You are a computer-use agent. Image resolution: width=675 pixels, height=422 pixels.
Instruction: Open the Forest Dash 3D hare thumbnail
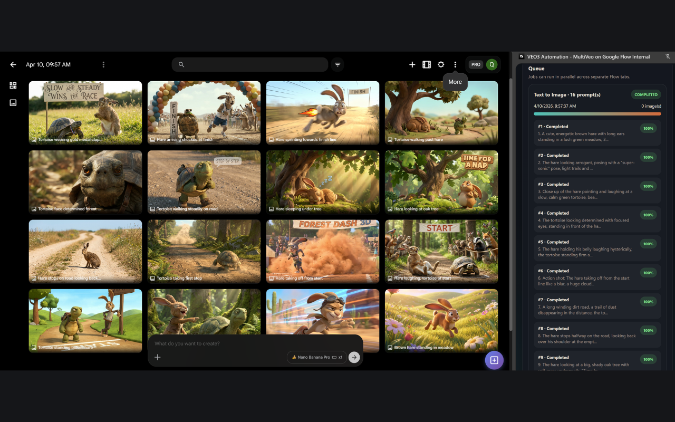click(x=323, y=251)
